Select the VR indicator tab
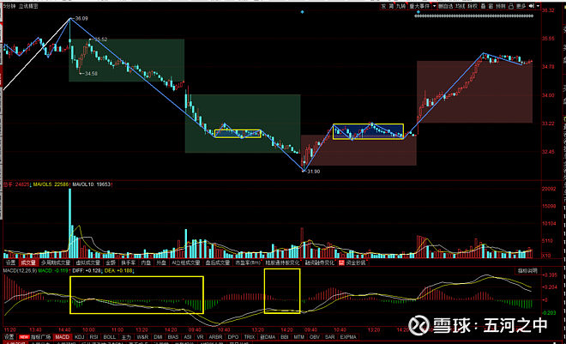The width and height of the screenshot is (566, 344). [200, 337]
